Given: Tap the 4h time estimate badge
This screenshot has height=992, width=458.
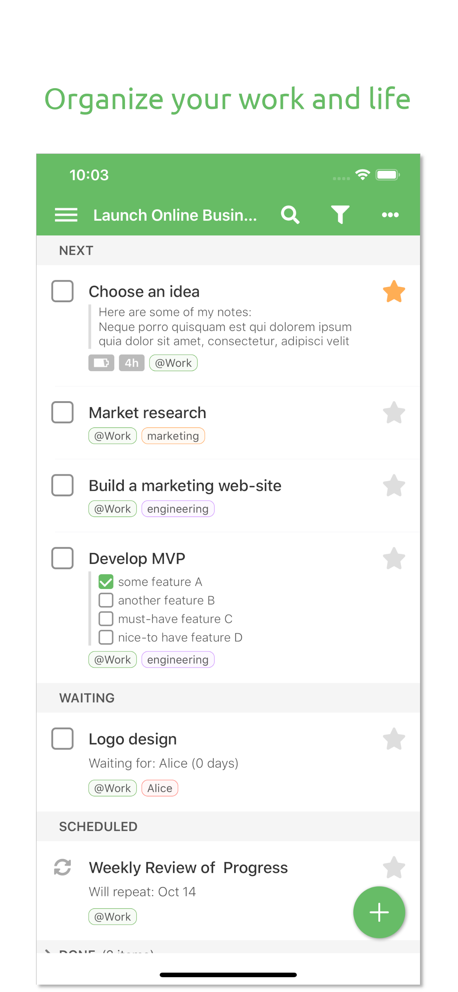Looking at the screenshot, I should [x=131, y=362].
